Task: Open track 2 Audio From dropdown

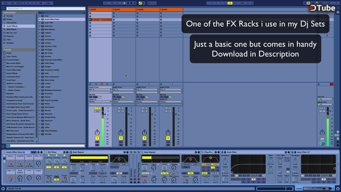Action: [x=124, y=90]
